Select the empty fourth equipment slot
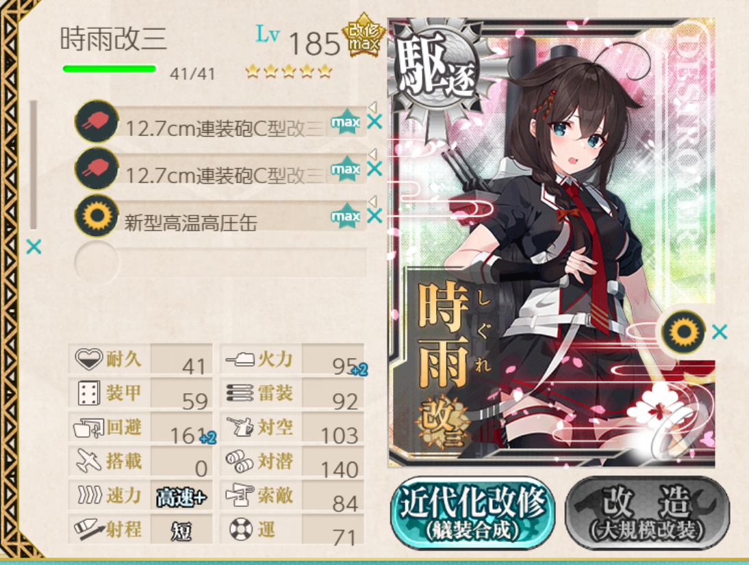Image resolution: width=749 pixels, height=565 pixels. (x=220, y=262)
